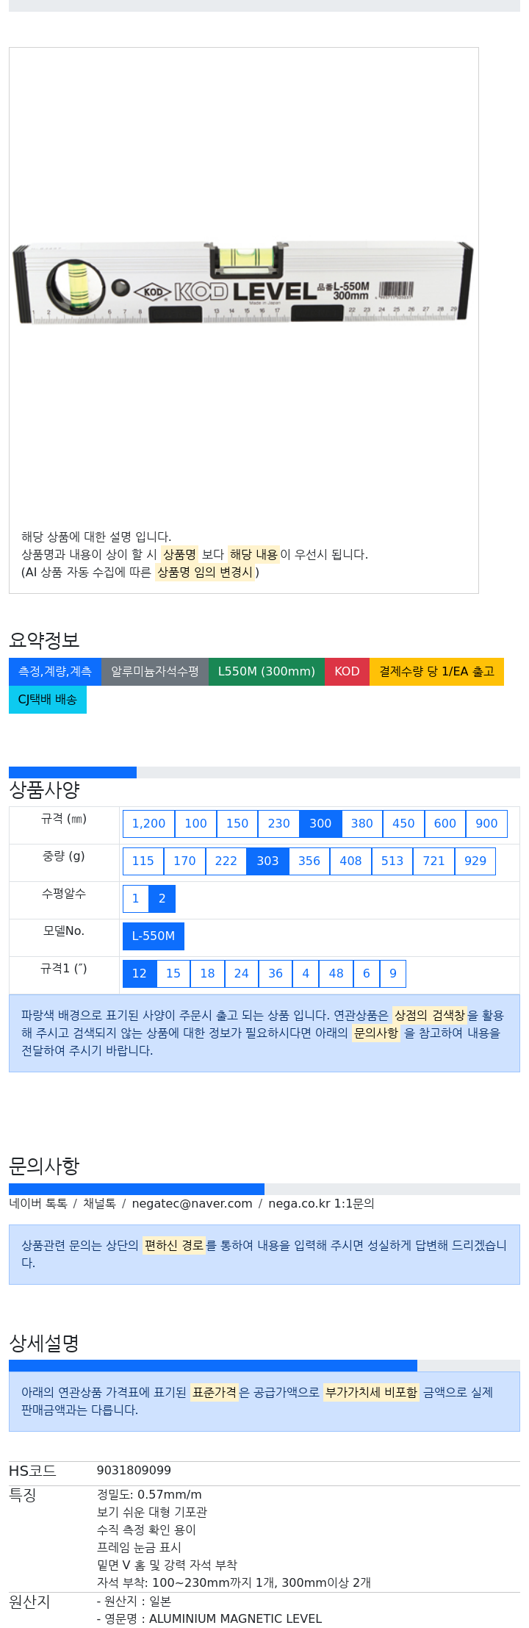The height and width of the screenshot is (1628, 529).
Task: Click the CJ택배 배송 delivery tag
Action: pyautogui.click(x=48, y=699)
